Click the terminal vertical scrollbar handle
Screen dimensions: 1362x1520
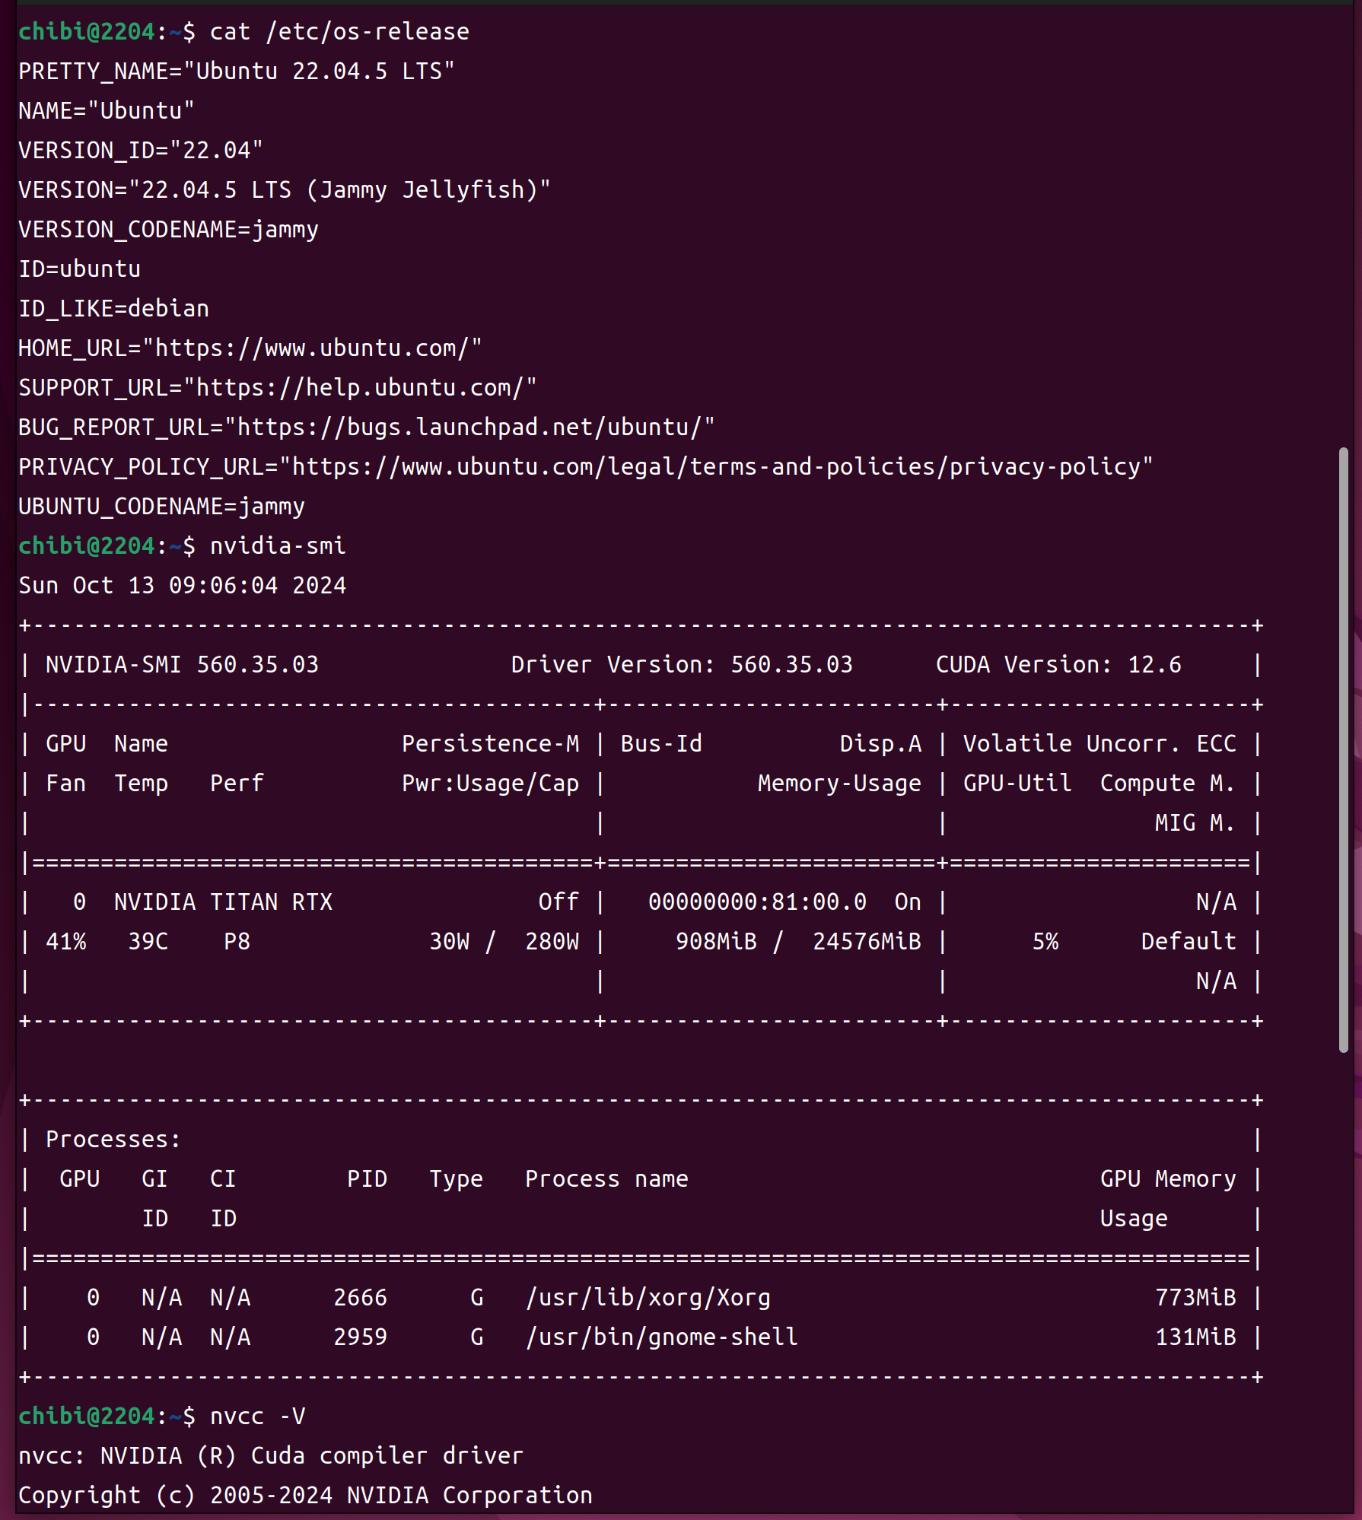coord(1344,749)
